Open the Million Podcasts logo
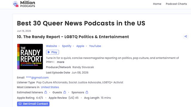The height and width of the screenshot is (107, 191). coord(24,4)
